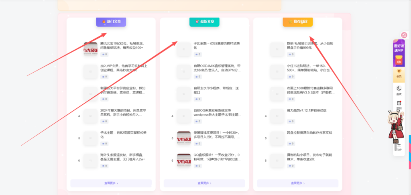The width and height of the screenshot is (411, 195).
Task: Open article 群响·私域成长训练营
Action: click(310, 46)
